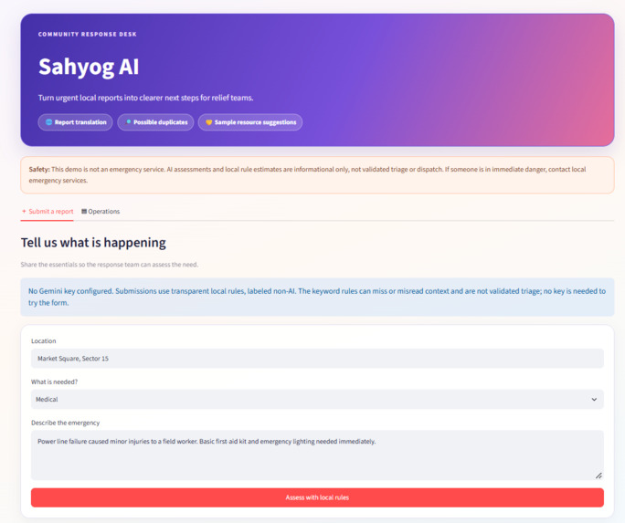Click the table icon on Operations tab
The width and height of the screenshot is (625, 523).
[84, 212]
